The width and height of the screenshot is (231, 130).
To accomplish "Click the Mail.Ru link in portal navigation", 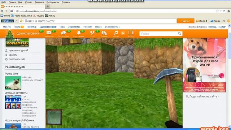I will 7,27.
